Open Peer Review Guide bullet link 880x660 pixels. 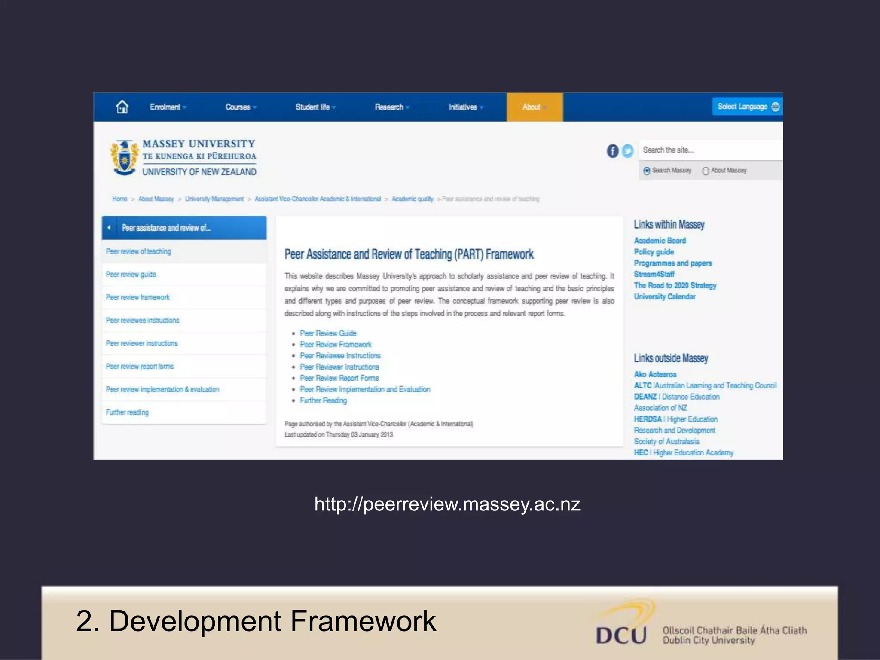pos(328,333)
